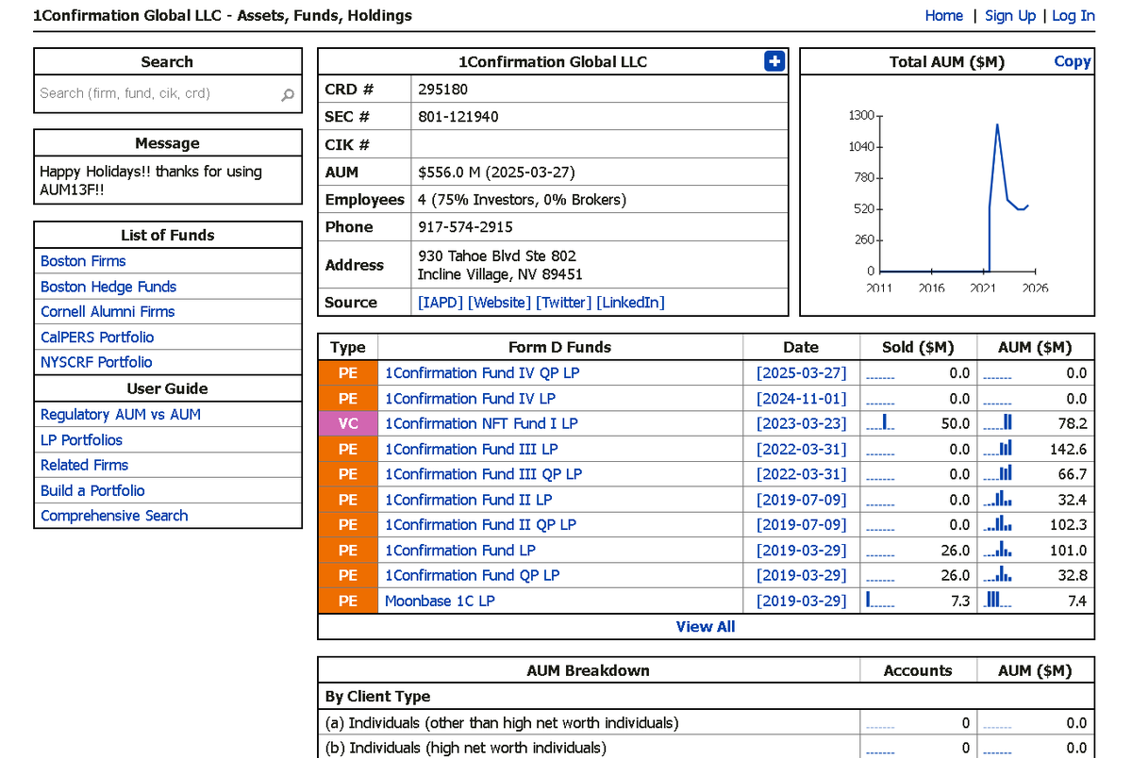
Task: Open 1Confirmation Fund II LP
Action: pos(468,500)
